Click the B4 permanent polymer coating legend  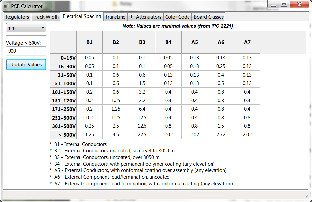[132, 164]
